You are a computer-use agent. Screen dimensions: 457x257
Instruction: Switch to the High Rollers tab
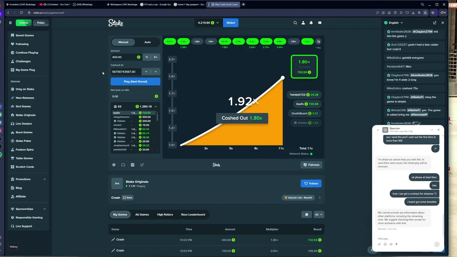[165, 215]
